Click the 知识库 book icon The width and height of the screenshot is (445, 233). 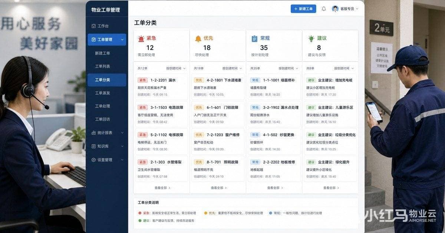[93, 146]
